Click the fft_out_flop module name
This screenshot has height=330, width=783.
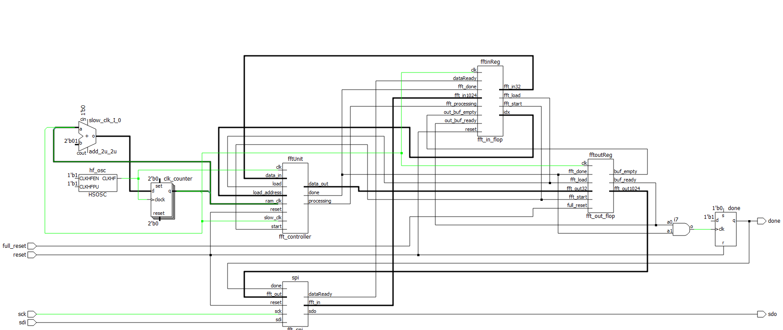tap(600, 216)
